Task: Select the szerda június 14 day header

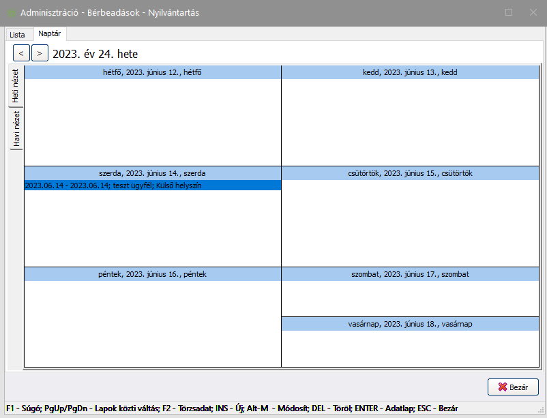Action: click(152, 173)
